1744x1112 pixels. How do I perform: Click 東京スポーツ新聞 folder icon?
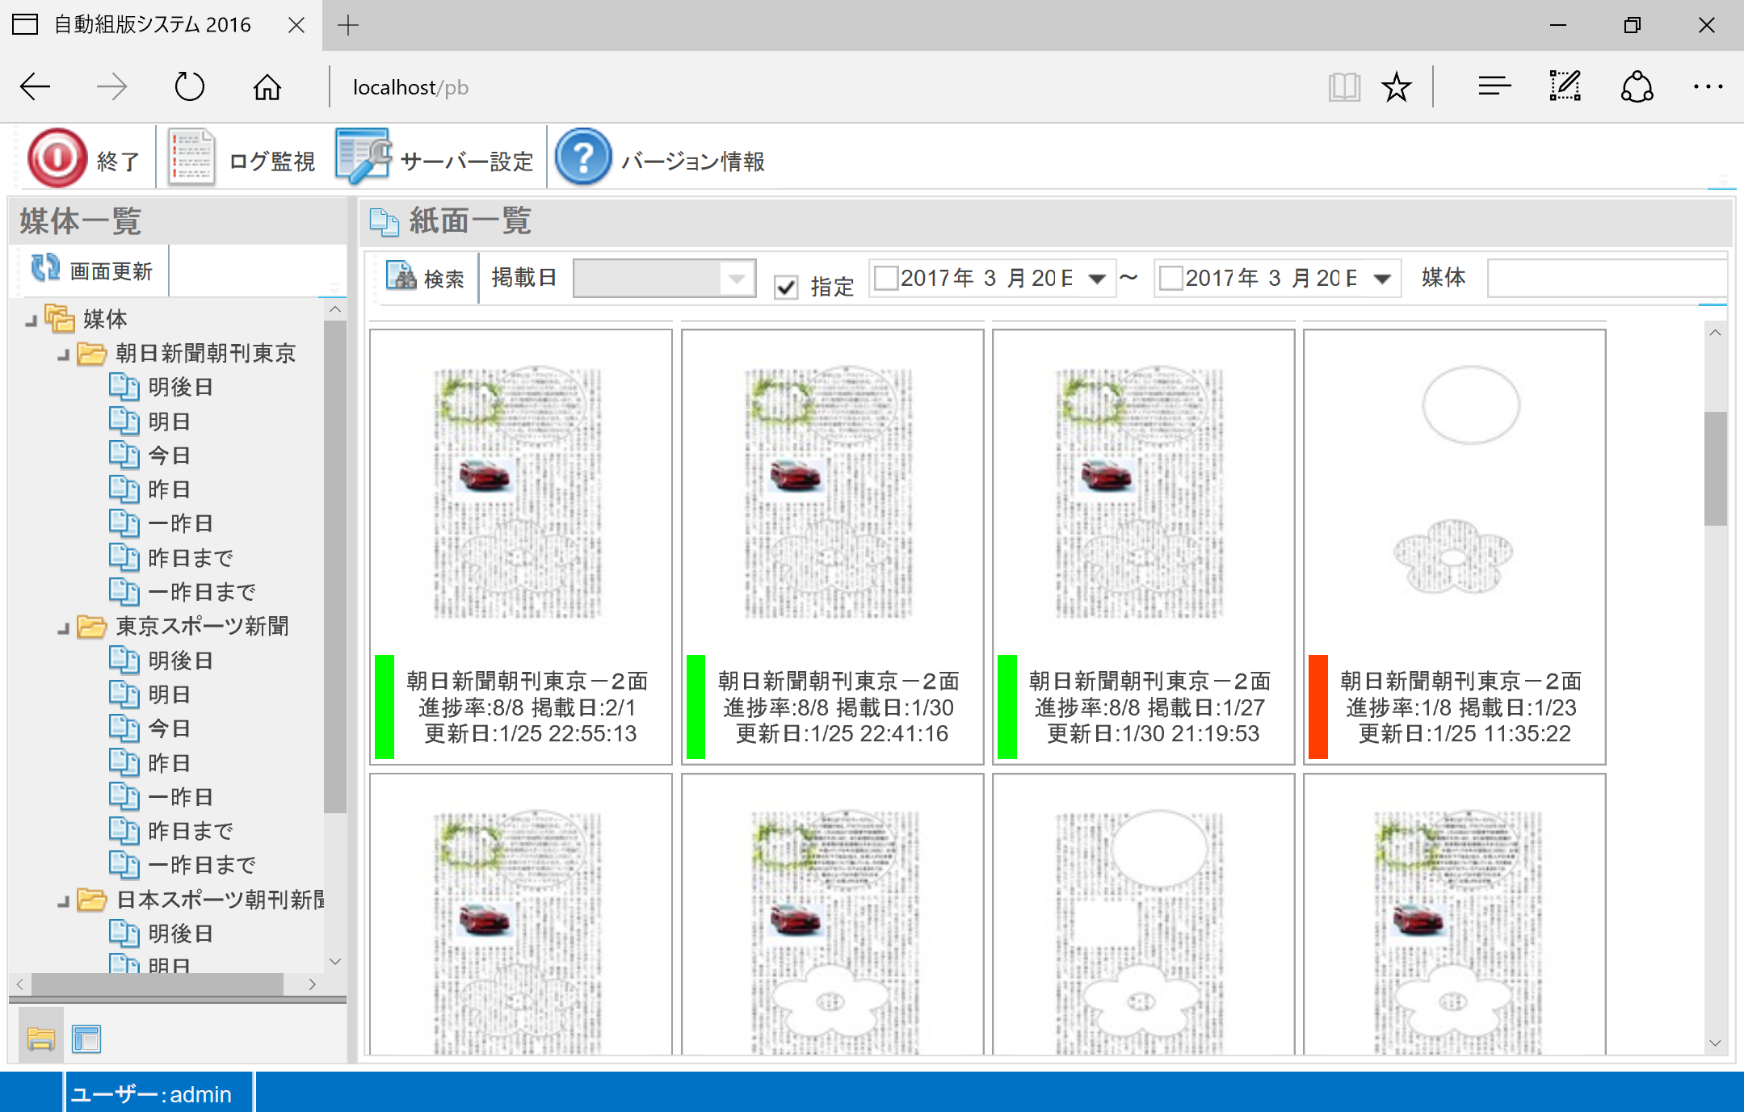(x=92, y=626)
